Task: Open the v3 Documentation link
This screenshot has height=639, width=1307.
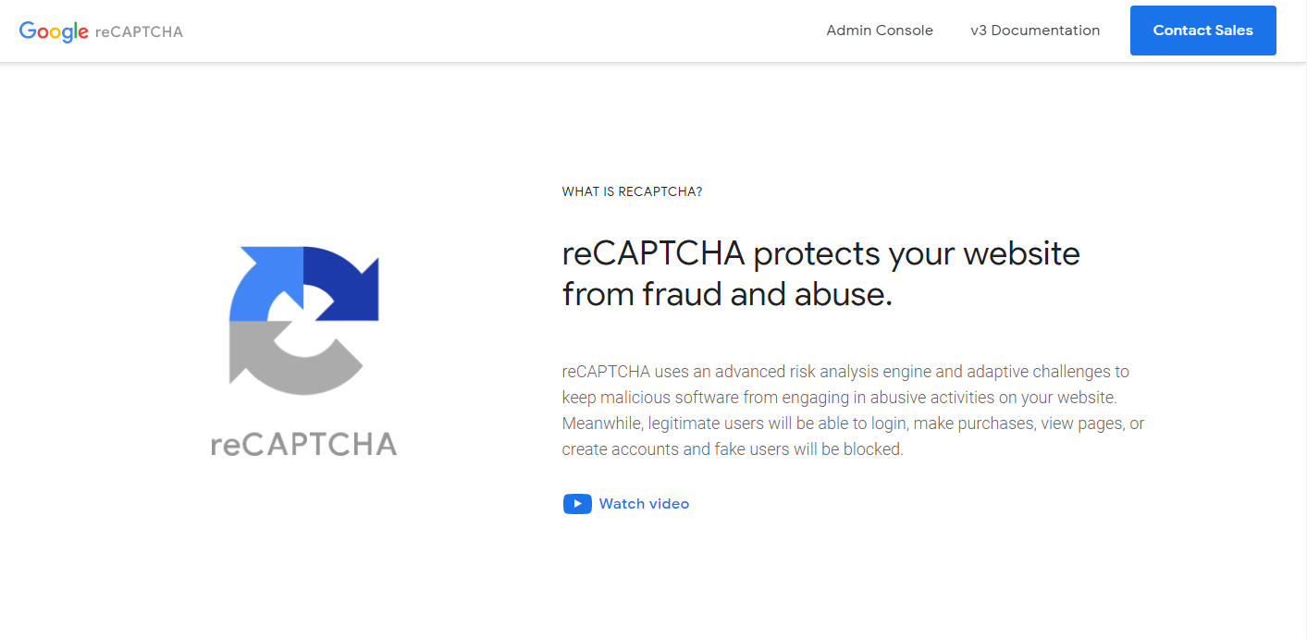Action: pyautogui.click(x=1035, y=31)
